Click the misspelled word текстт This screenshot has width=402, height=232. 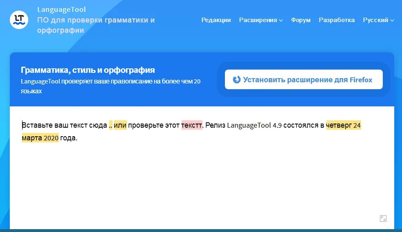192,125
